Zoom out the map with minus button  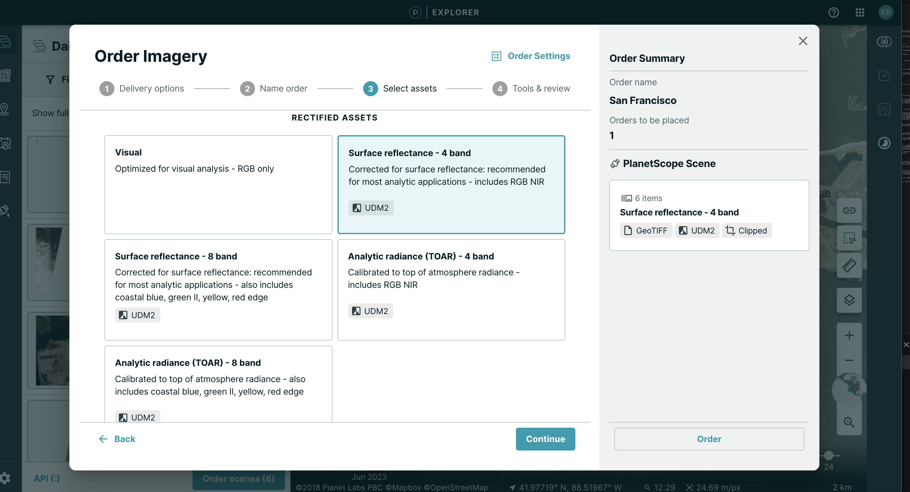[x=849, y=360]
